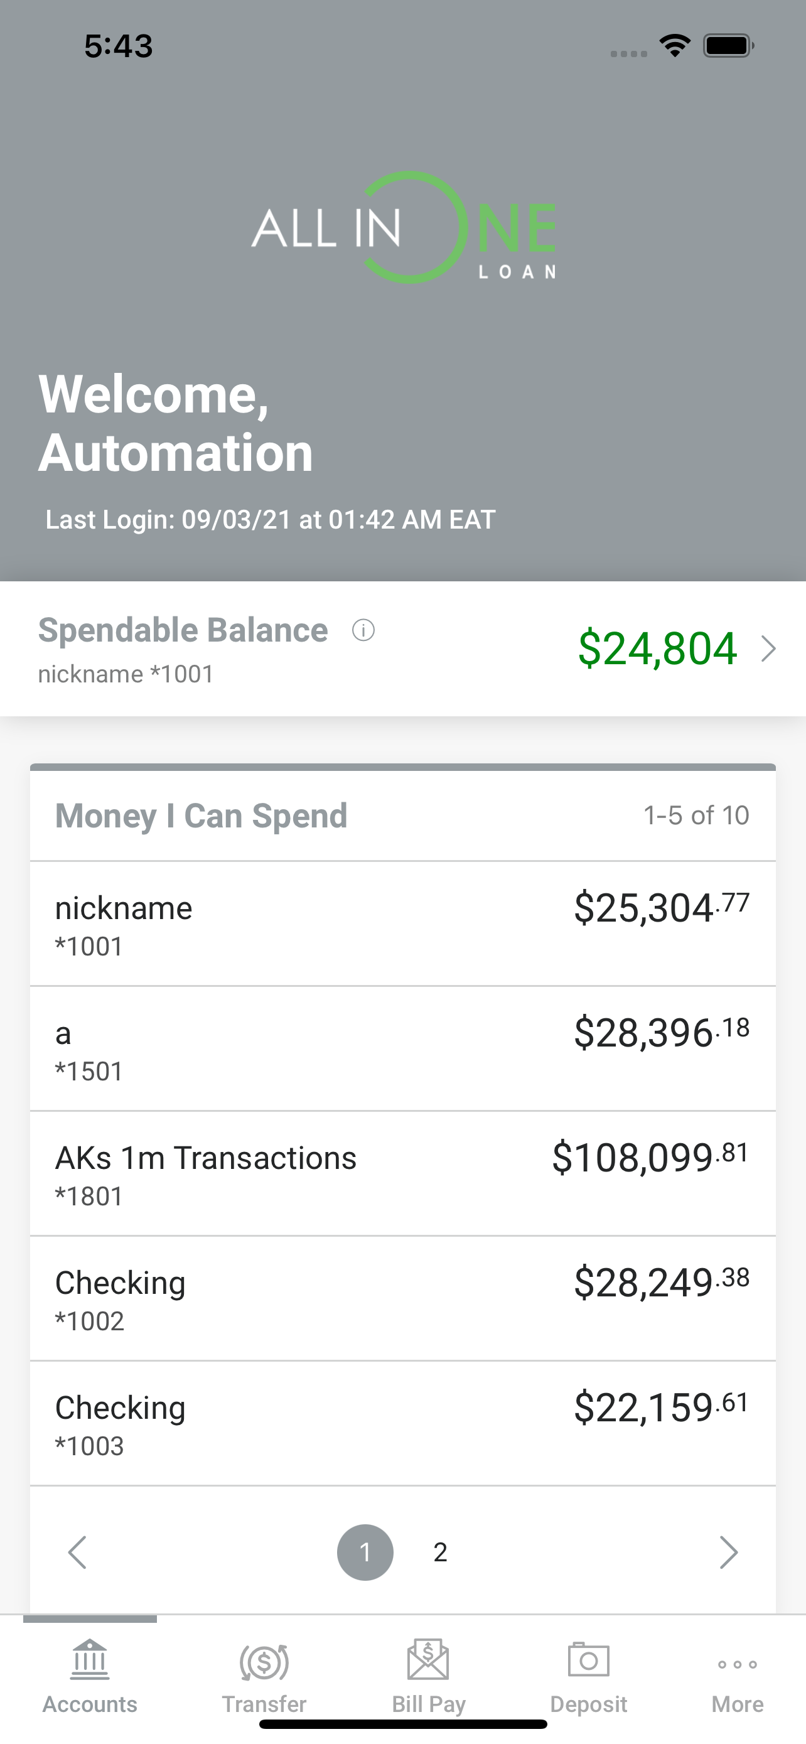Image resolution: width=806 pixels, height=1744 pixels.
Task: Open the Deposit camera icon
Action: [x=588, y=1659]
